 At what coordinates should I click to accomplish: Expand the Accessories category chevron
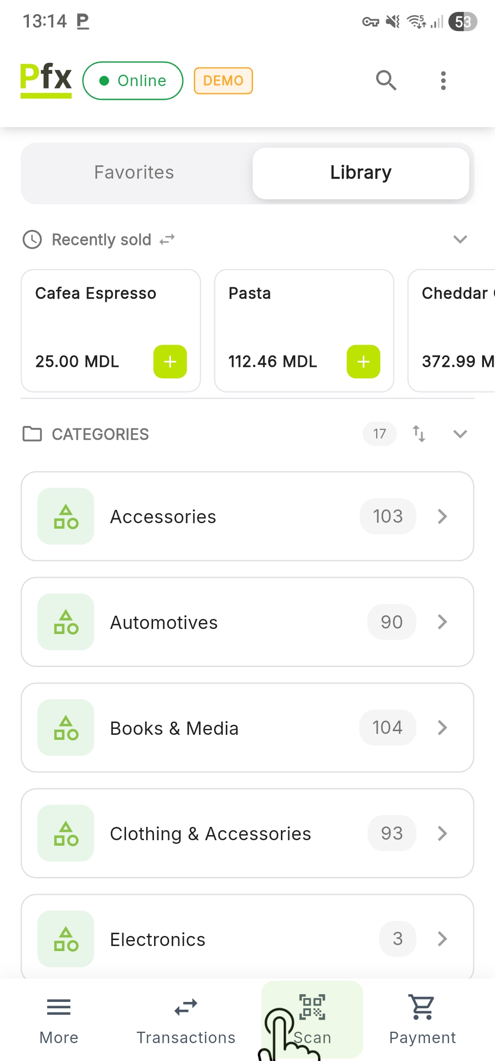click(x=442, y=516)
